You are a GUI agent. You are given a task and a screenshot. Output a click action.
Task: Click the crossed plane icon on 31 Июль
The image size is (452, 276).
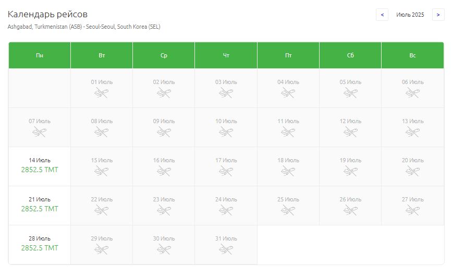click(226, 249)
